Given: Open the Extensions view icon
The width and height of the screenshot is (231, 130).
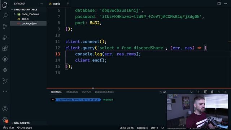Looking at the screenshot, I should coord(5,48).
